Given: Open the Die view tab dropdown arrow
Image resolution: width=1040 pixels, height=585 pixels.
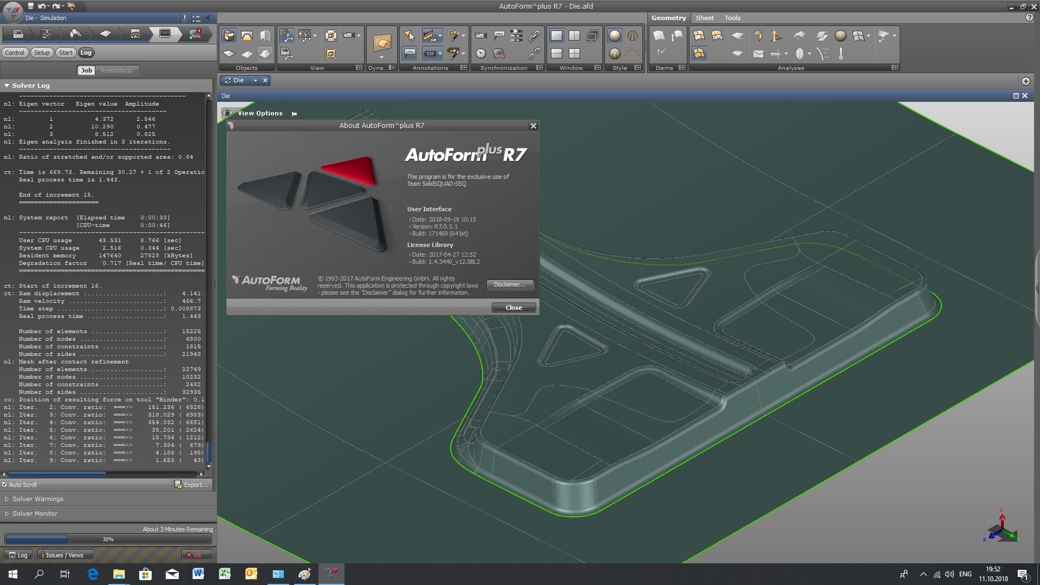Looking at the screenshot, I should click(x=255, y=80).
